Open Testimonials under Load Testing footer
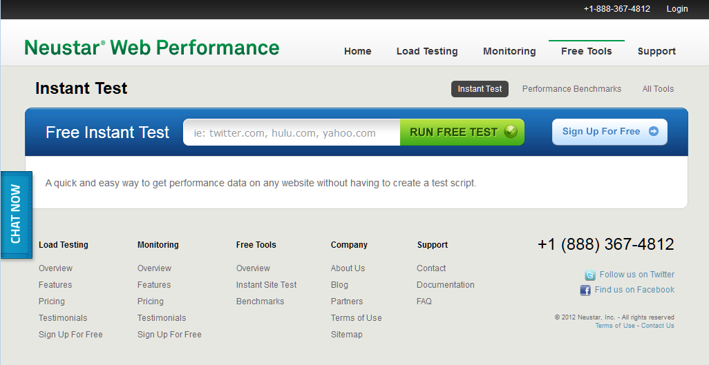 click(63, 318)
